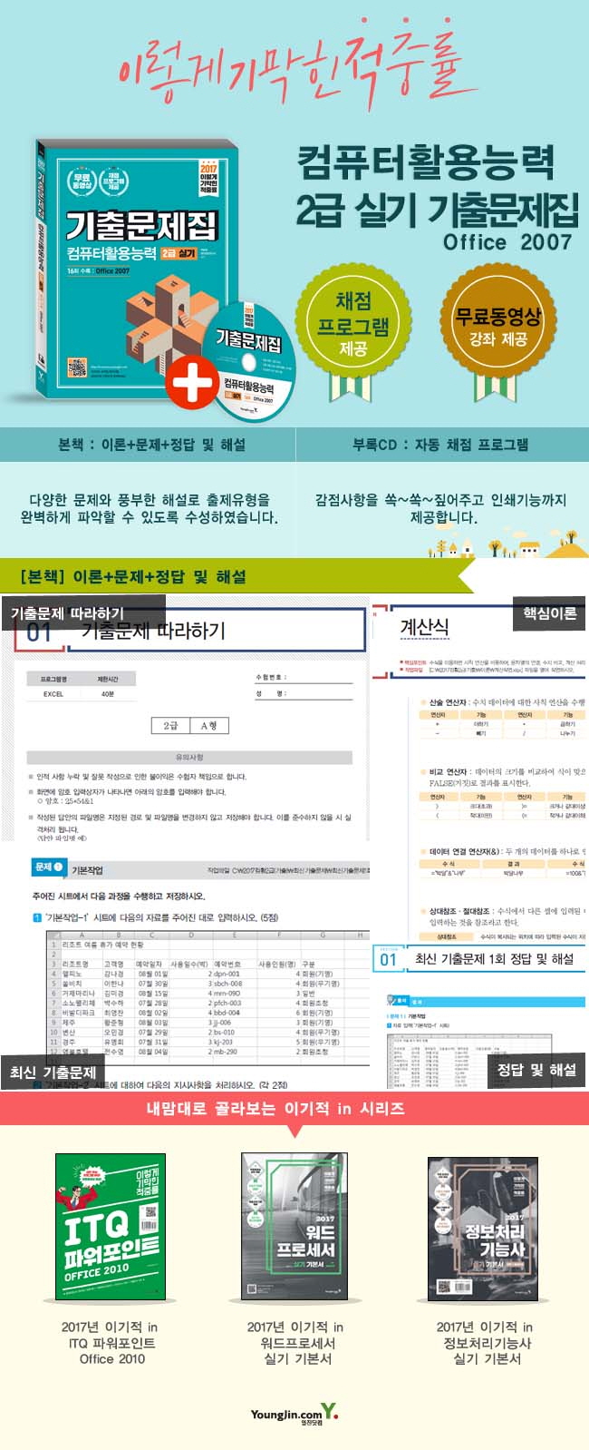Open the ITQ 파워포인트 Office 2010 book cover

(x=111, y=1227)
